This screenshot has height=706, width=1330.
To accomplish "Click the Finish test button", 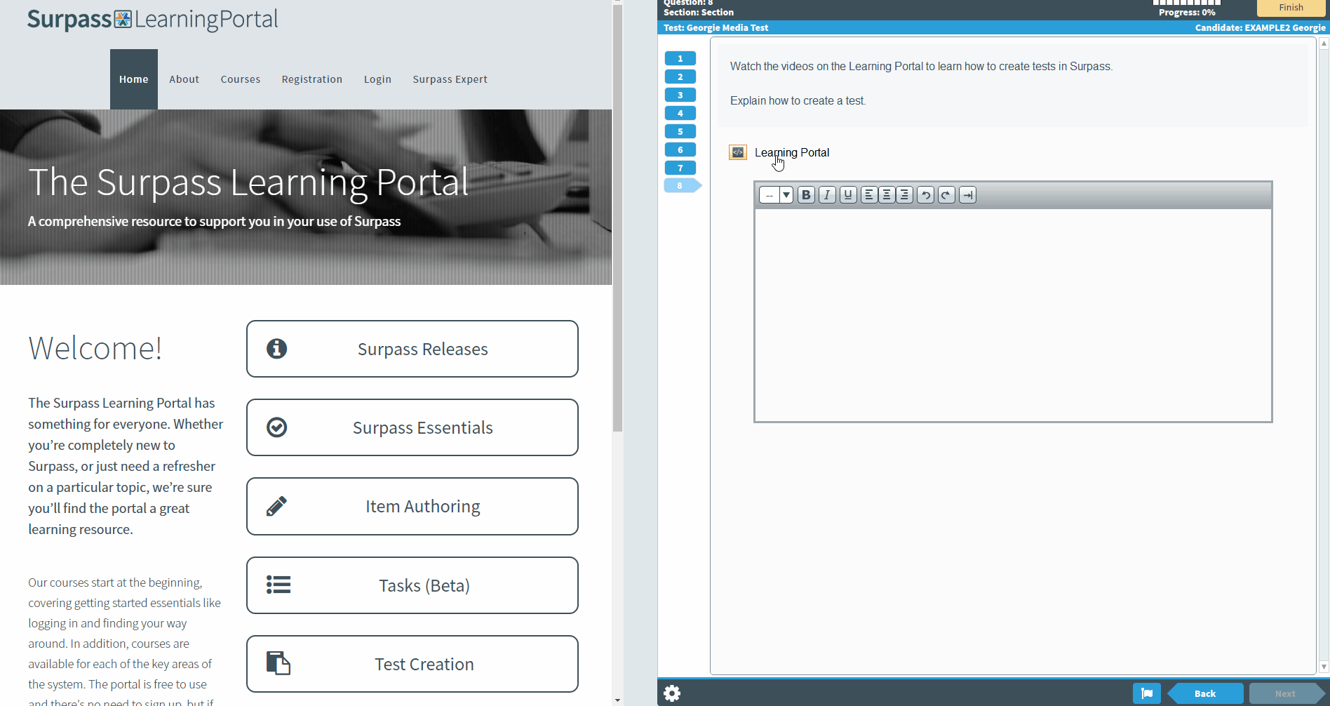I will pos(1291,8).
